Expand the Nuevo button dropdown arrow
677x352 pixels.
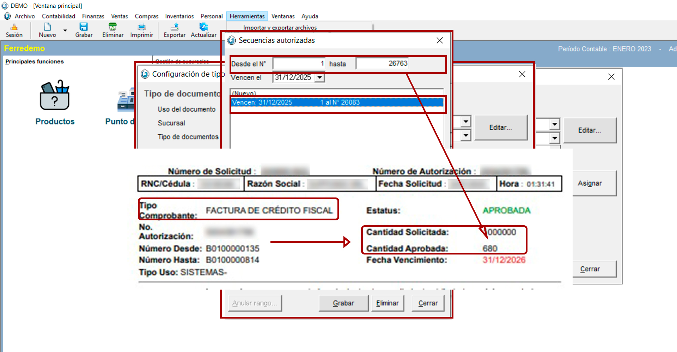(x=65, y=31)
